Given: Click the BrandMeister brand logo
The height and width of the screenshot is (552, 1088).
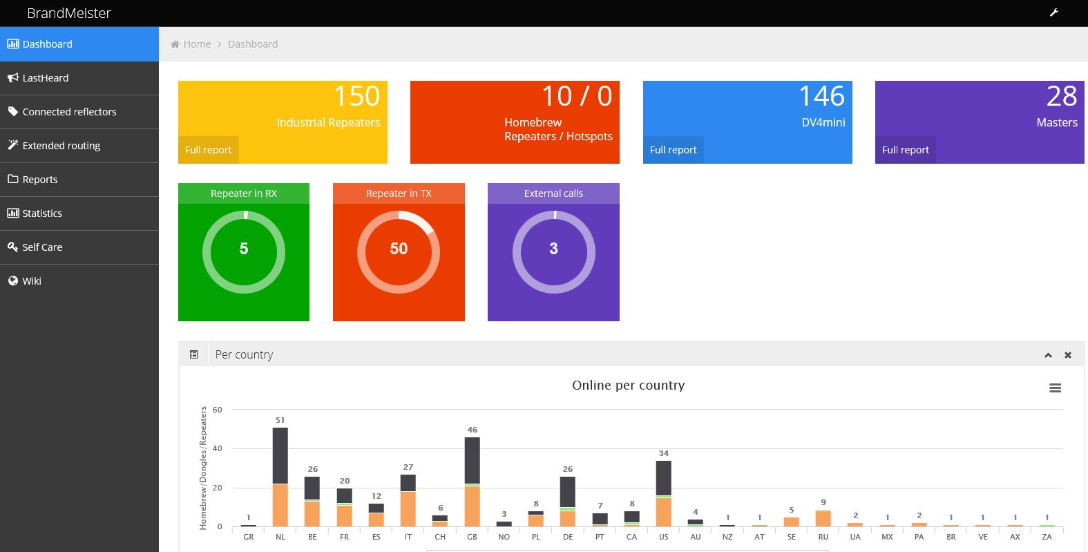Looking at the screenshot, I should 69,13.
